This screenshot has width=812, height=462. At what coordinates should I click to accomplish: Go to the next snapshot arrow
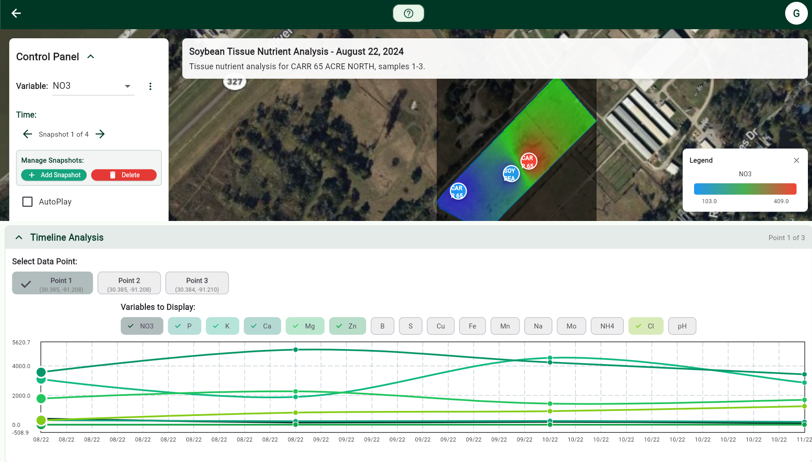click(x=100, y=134)
